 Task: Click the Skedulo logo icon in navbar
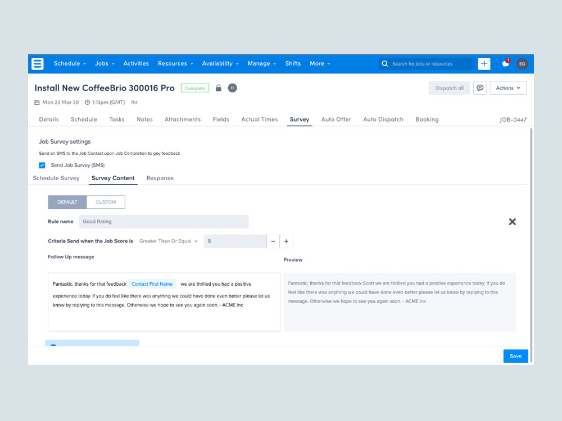[37, 64]
